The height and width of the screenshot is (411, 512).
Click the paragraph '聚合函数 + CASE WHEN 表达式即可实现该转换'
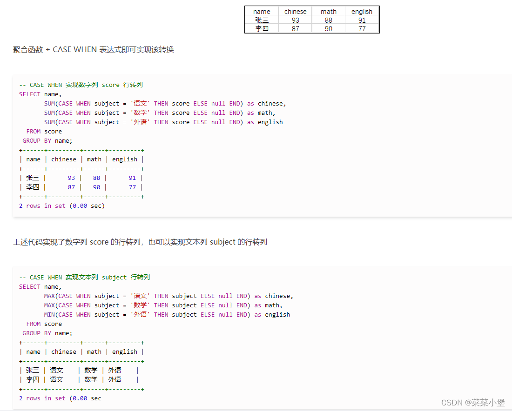94,50
